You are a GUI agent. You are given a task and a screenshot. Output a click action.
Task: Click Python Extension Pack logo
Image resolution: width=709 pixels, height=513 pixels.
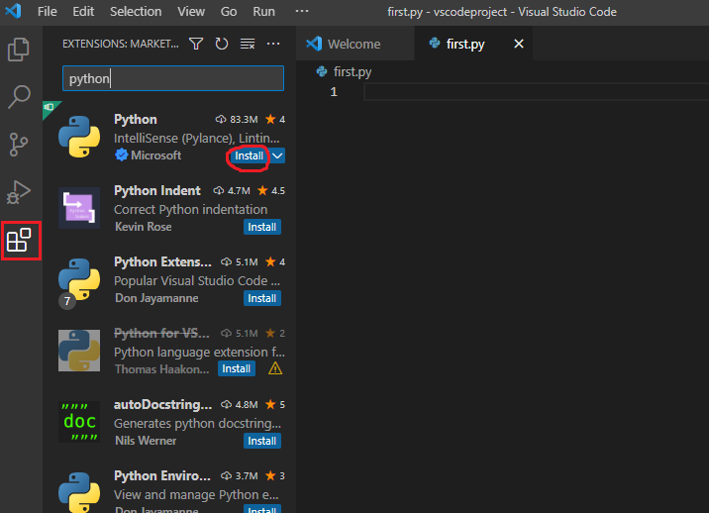click(x=79, y=279)
